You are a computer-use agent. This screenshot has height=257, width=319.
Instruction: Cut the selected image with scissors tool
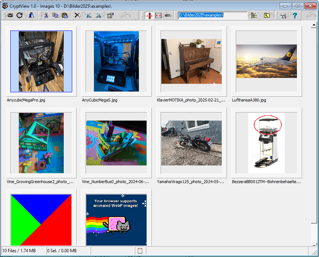point(46,15)
